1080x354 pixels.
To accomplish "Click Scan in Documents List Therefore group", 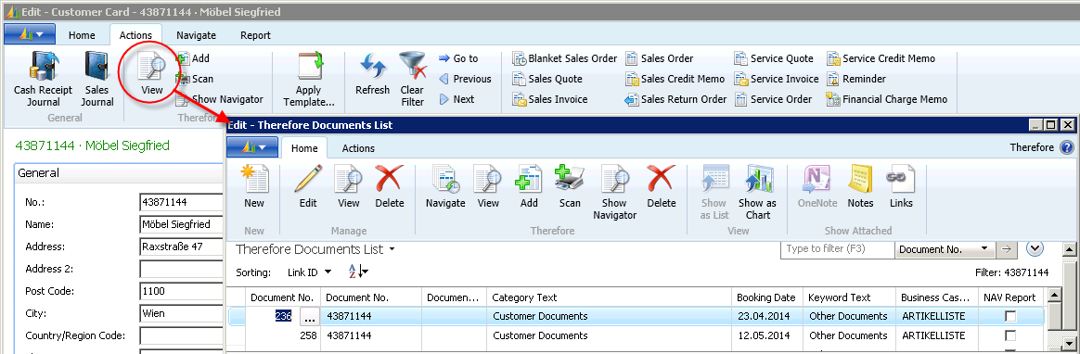I will pyautogui.click(x=570, y=186).
